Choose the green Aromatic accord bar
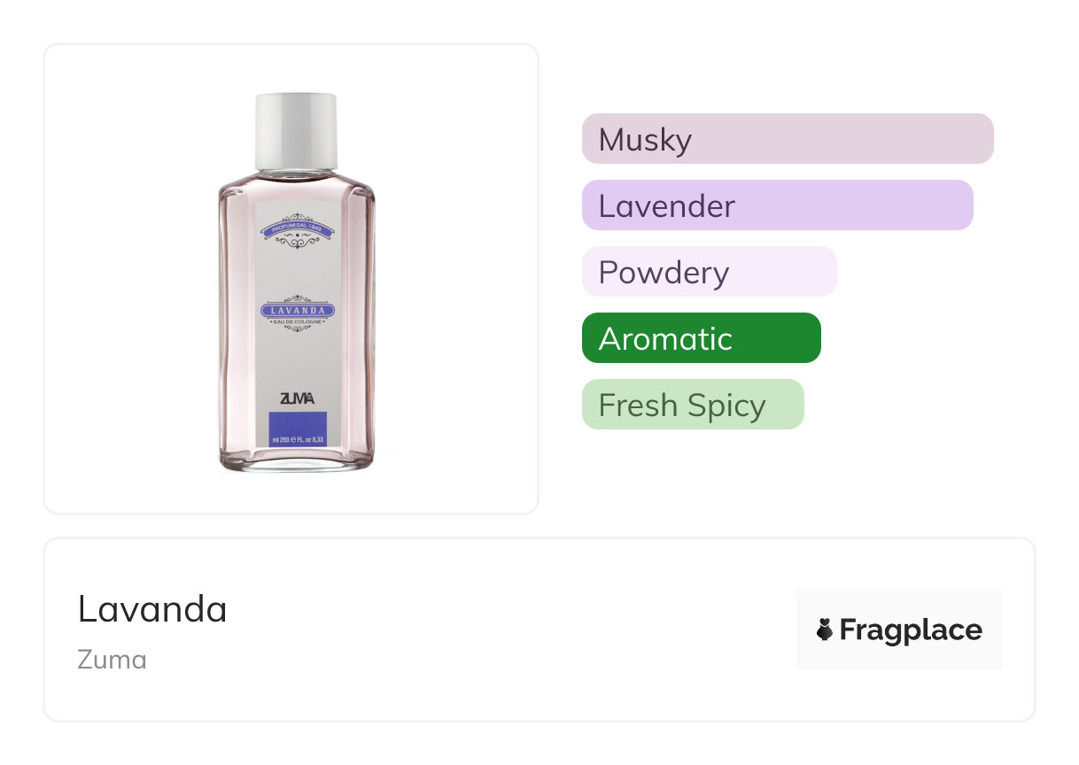 [x=701, y=338]
